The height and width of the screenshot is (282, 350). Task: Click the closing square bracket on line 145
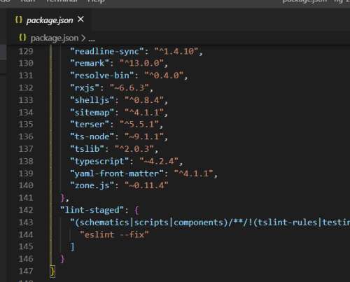pyautogui.click(x=72, y=246)
